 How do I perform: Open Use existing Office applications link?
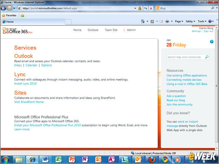pyautogui.click(x=186, y=76)
